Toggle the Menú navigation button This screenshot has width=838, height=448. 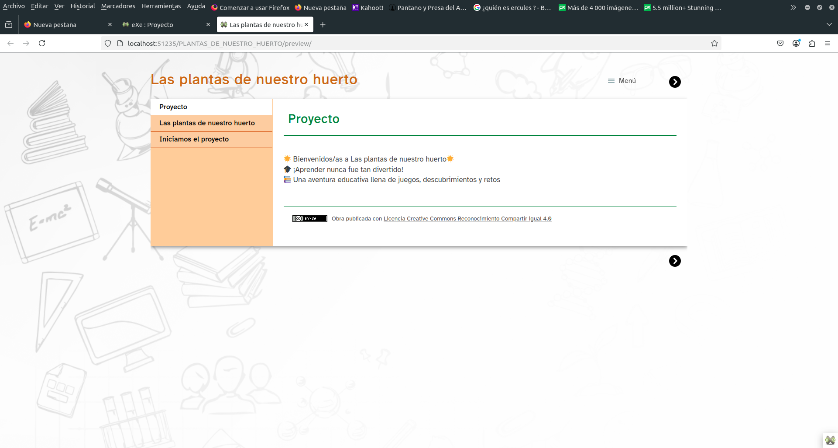622,81
